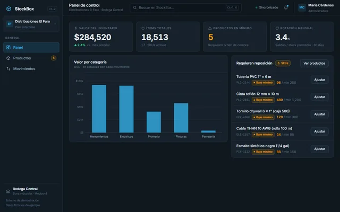This screenshot has height=212, width=340.
Task: Click the $284,520 inventory value
Action: pos(92,37)
